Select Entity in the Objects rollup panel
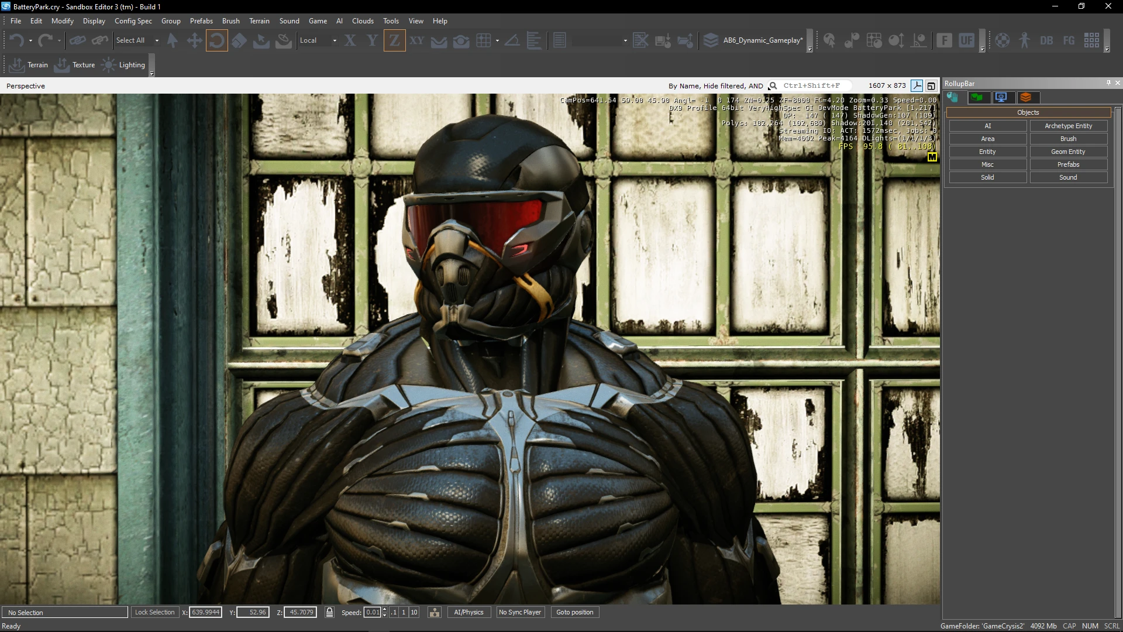 pos(987,151)
